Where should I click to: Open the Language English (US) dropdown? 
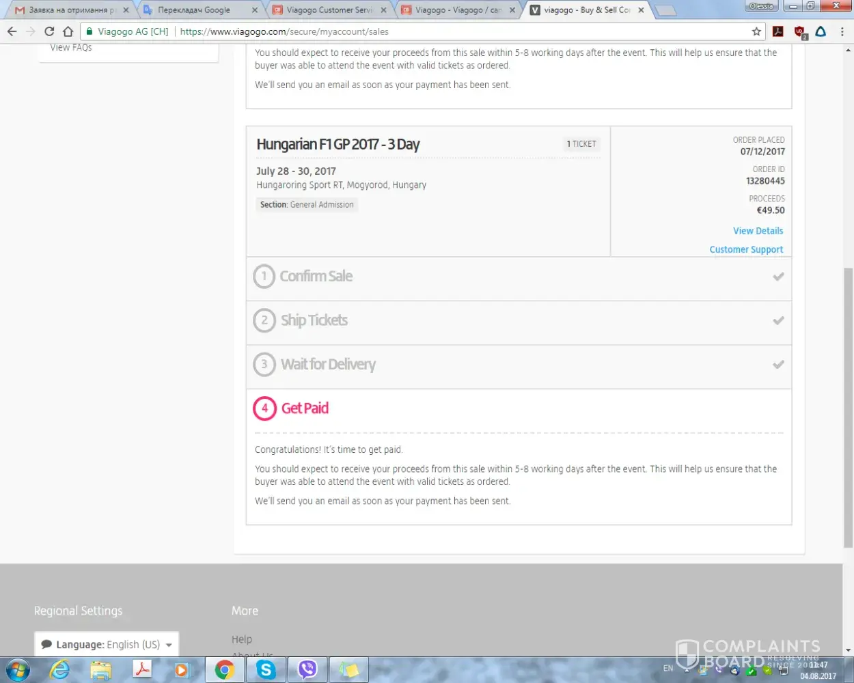pyautogui.click(x=107, y=644)
